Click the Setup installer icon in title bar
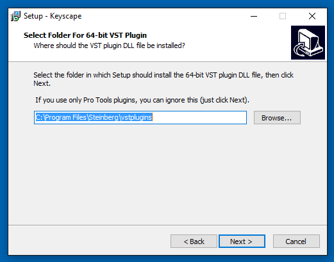 pos(15,16)
